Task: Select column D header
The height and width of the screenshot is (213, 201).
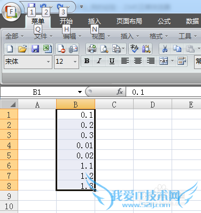Action: 152,104
